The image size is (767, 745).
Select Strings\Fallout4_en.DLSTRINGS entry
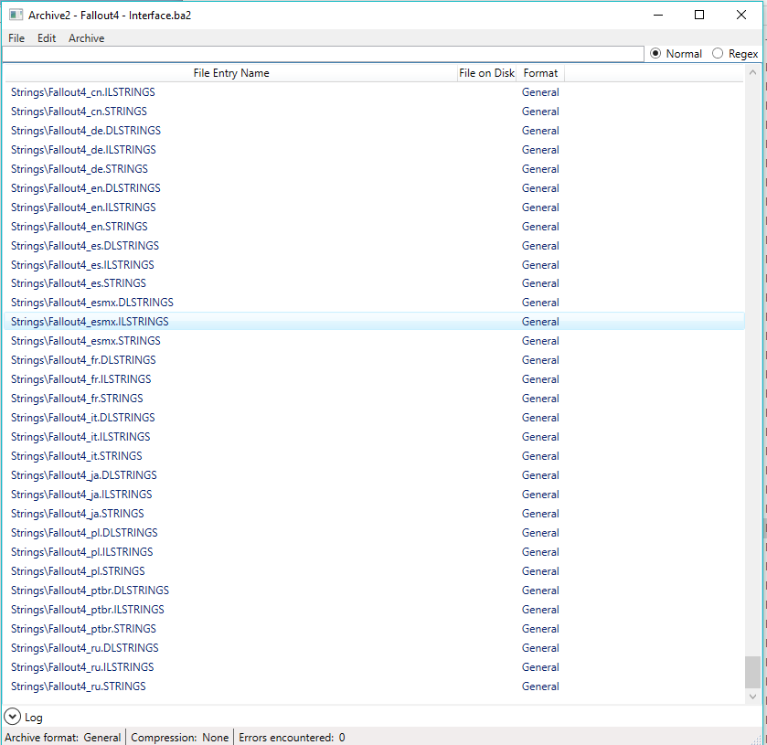coord(374,187)
